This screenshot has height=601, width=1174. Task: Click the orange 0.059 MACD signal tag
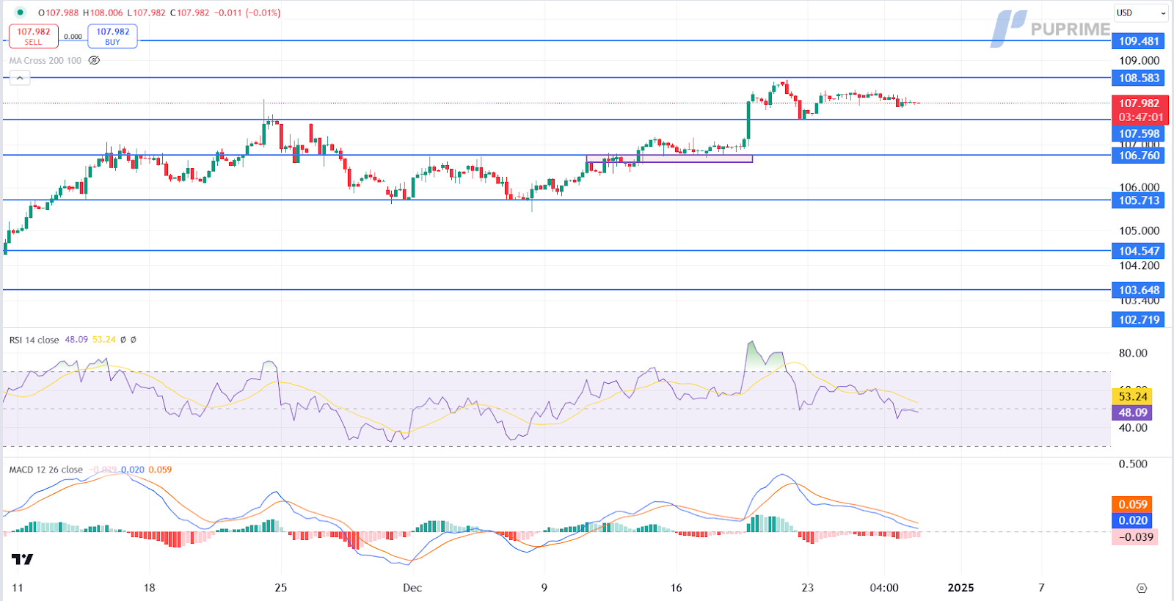coord(1132,504)
